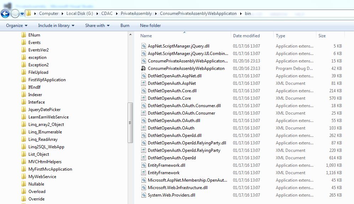Navigate to ConsumePrivateAssenblyWebApplicaton breadcrumb
354x204 pixels.
[198, 13]
